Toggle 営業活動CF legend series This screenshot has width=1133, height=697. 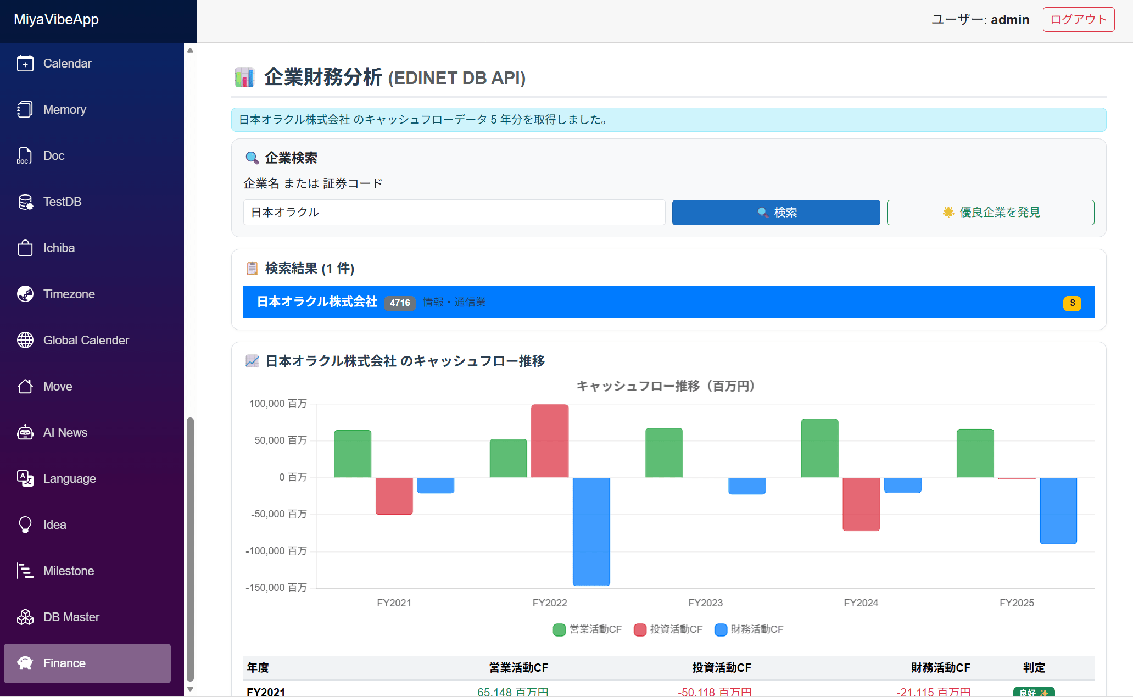587,629
